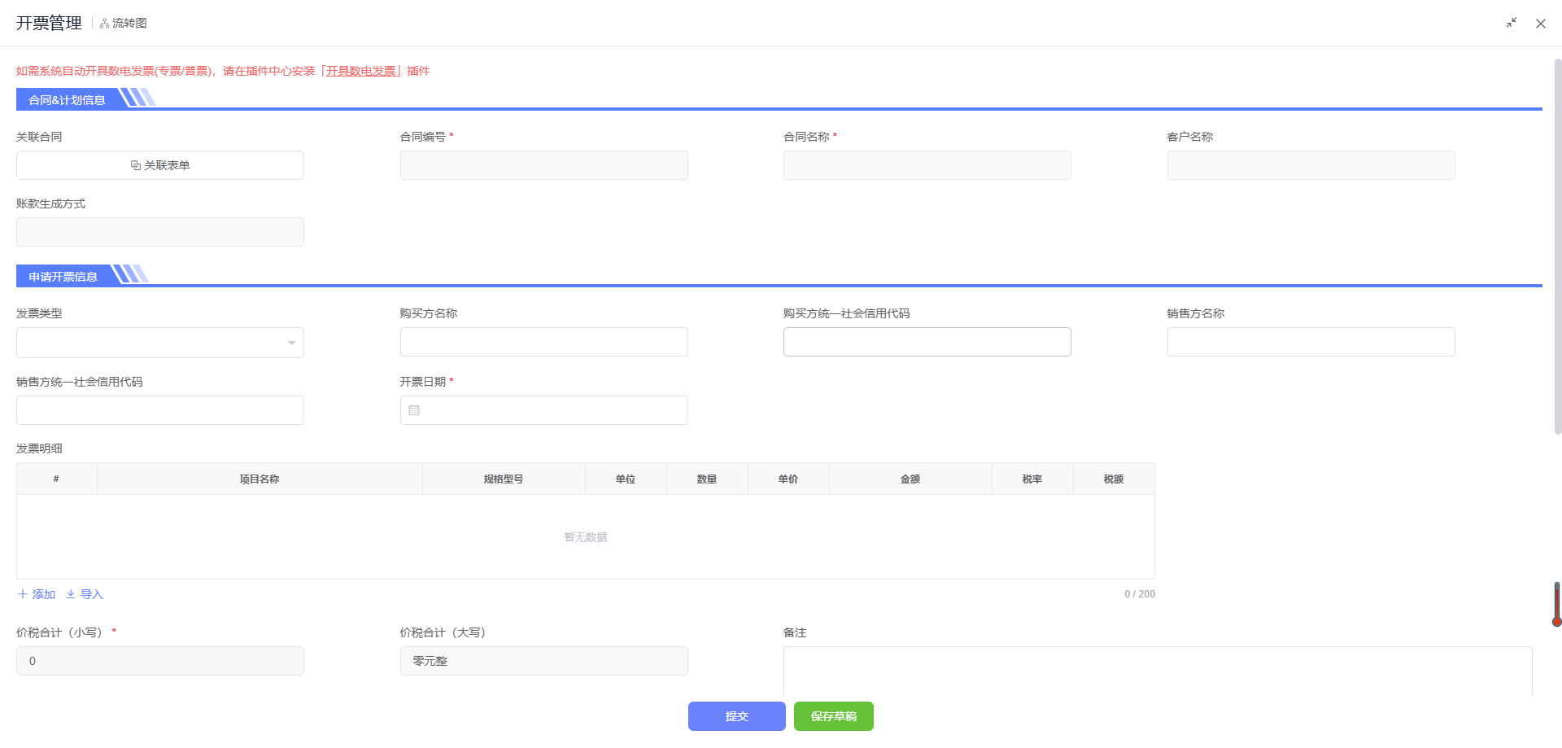Click the 申请开票信息 section header
Image resolution: width=1562 pixels, height=748 pixels.
point(63,277)
